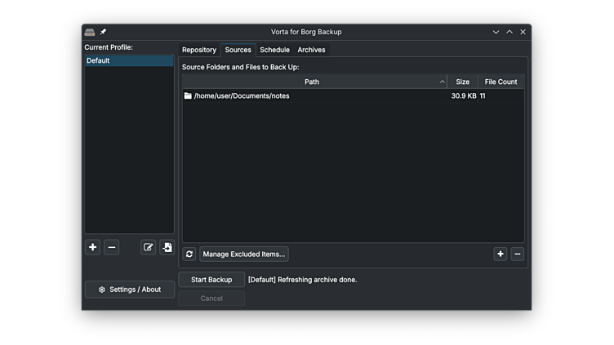
Task: Remove the selected source folder
Action: (518, 254)
